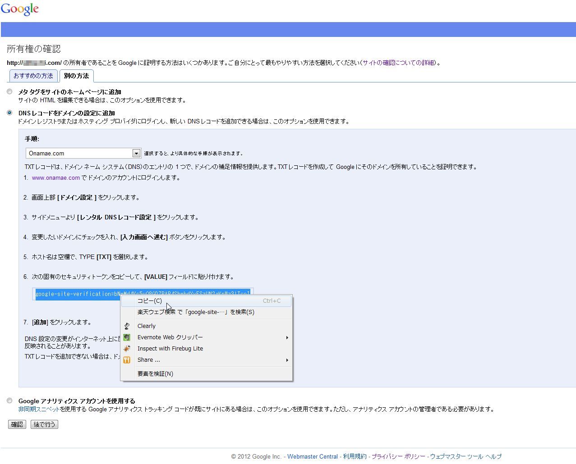Choose コピー(C) from context menu

pos(207,301)
